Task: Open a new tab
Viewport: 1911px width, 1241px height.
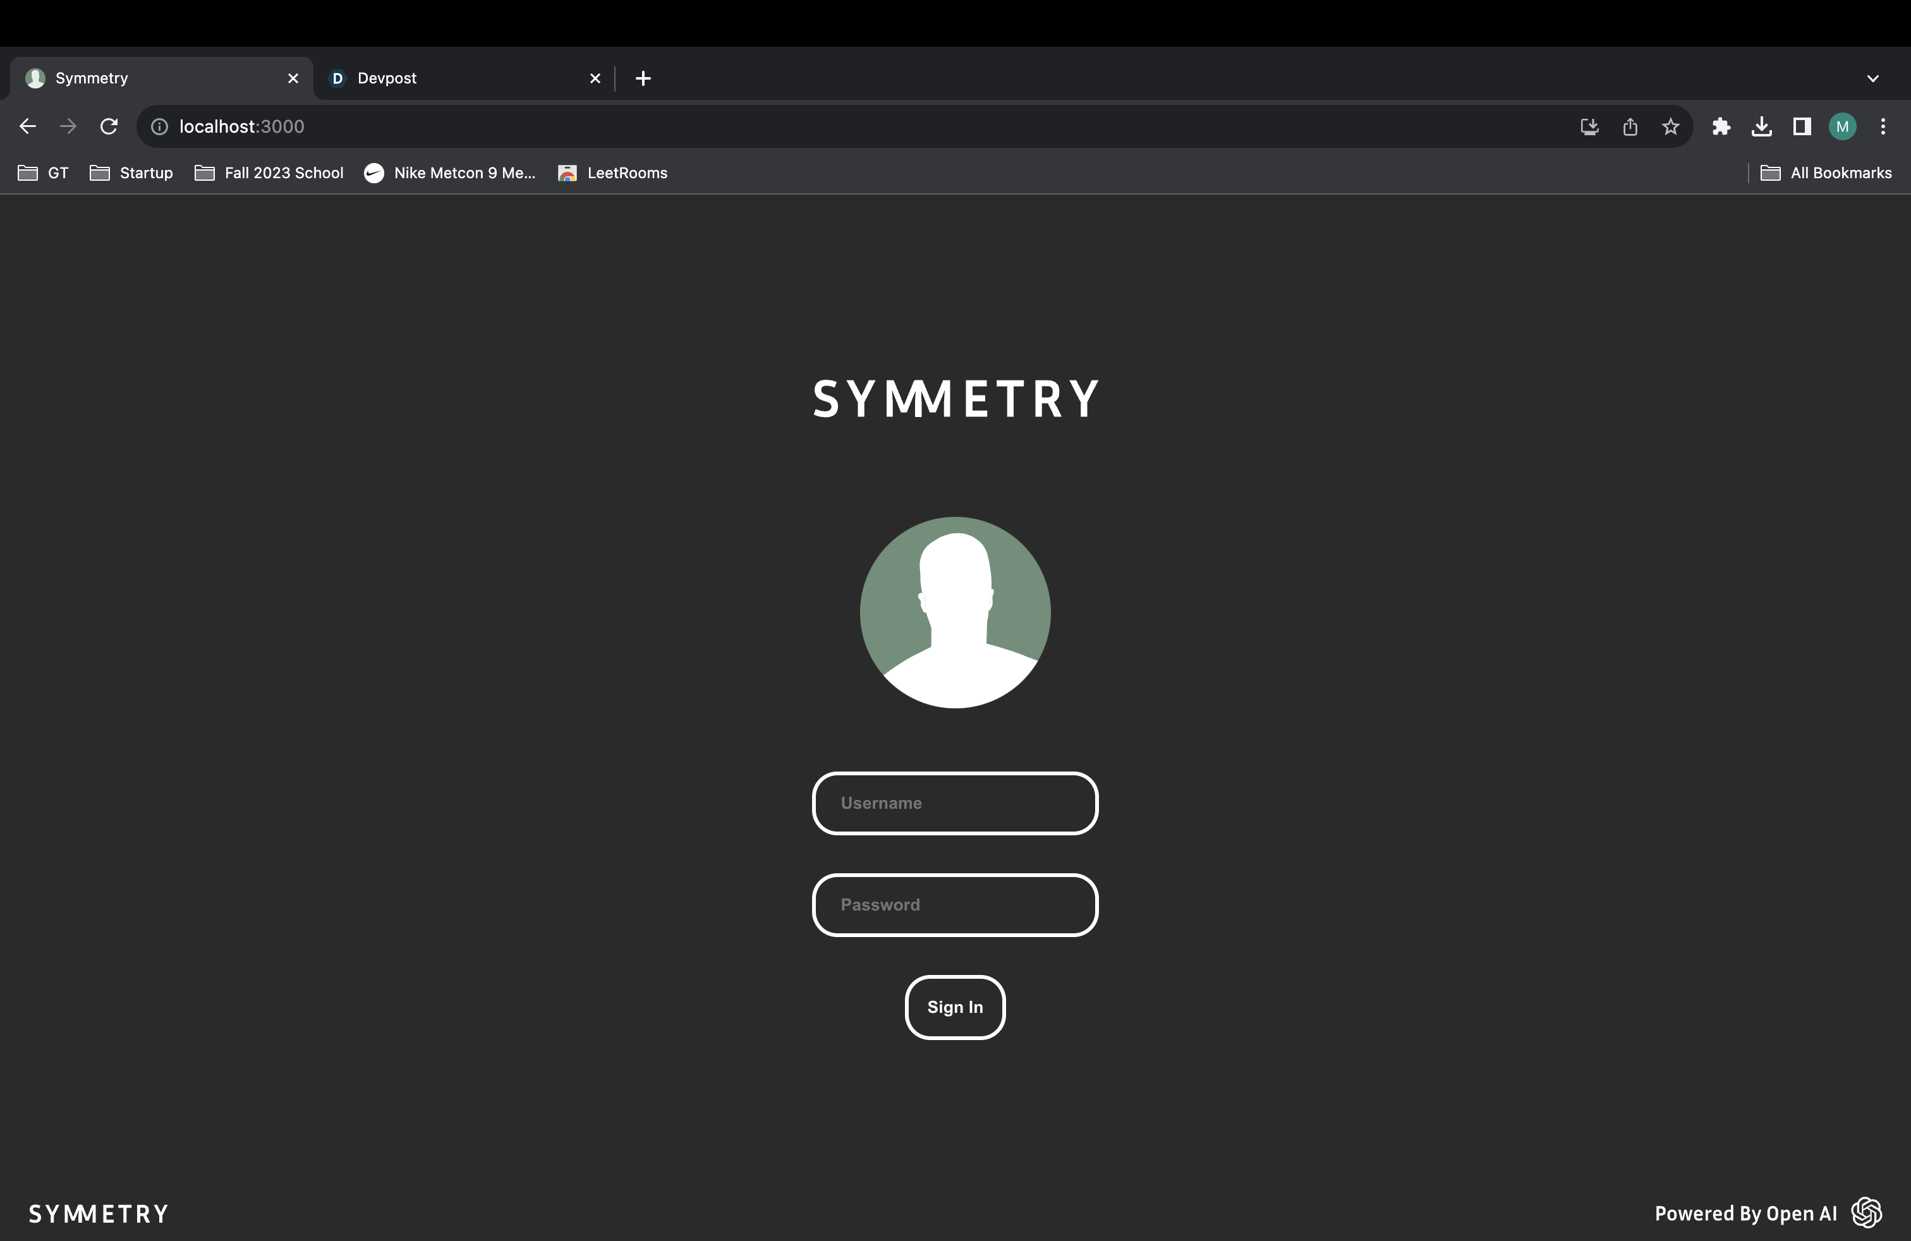Action: point(643,78)
